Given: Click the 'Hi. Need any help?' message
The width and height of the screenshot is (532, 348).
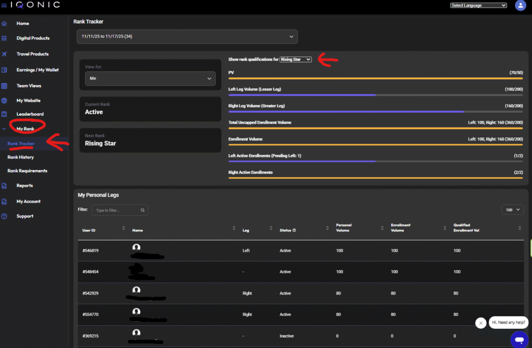Looking at the screenshot, I should (x=508, y=323).
